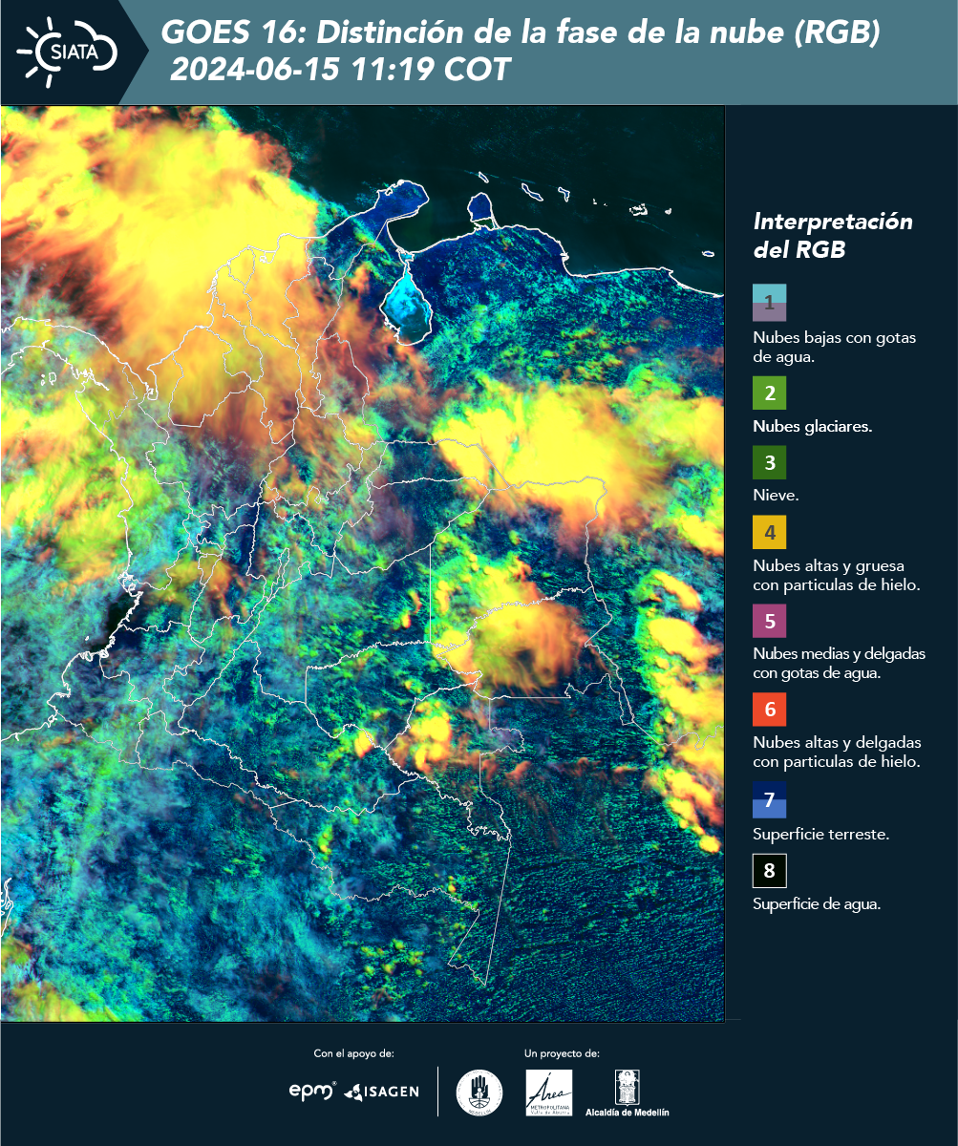
Task: Select the orange-red legend swatch number 6
Action: [x=770, y=710]
